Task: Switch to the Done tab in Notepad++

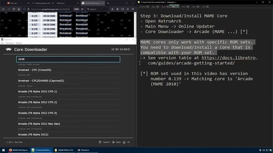Action: click(205, 6)
